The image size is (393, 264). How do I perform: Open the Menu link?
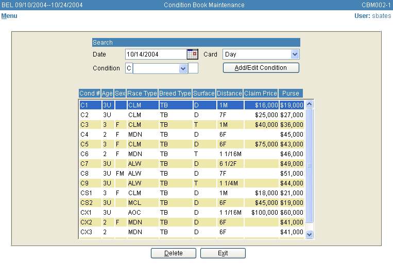pos(9,16)
